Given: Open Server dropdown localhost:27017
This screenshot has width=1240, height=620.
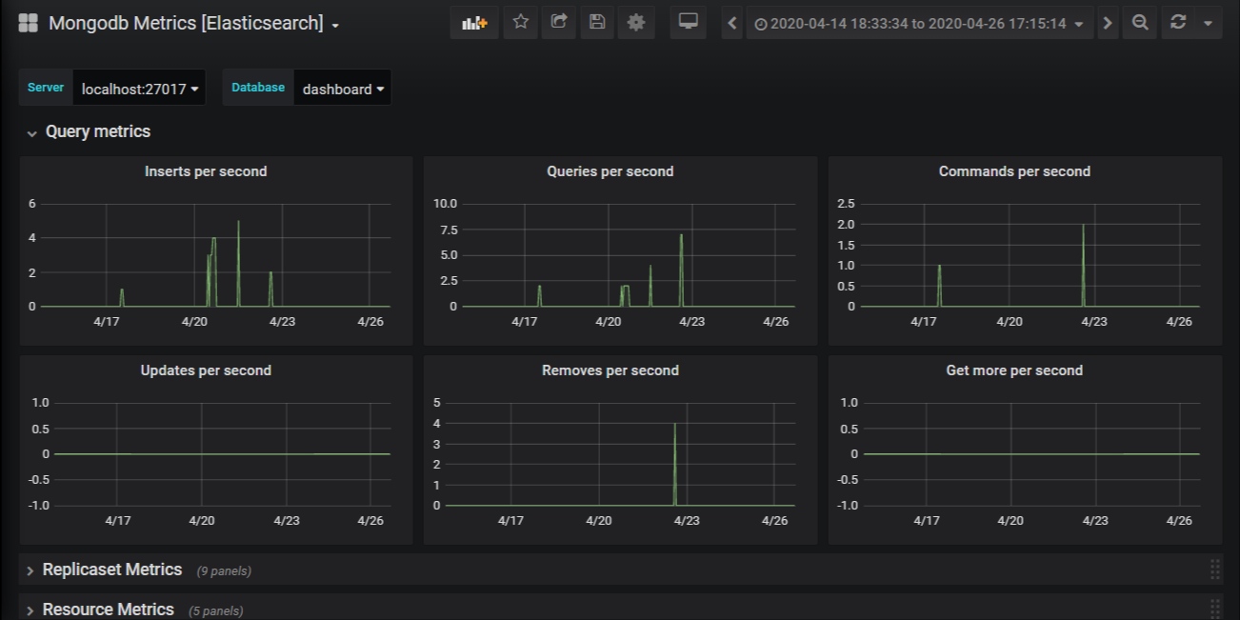Looking at the screenshot, I should pyautogui.click(x=140, y=89).
